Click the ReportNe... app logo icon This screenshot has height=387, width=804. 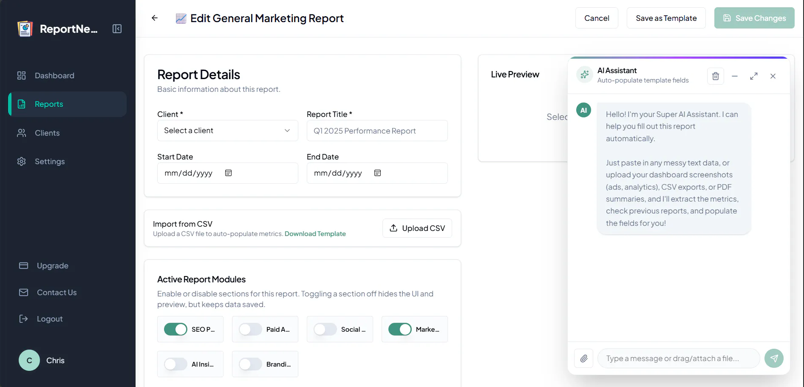click(x=25, y=29)
